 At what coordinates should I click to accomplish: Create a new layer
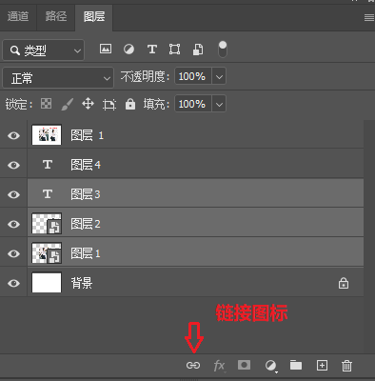(322, 366)
